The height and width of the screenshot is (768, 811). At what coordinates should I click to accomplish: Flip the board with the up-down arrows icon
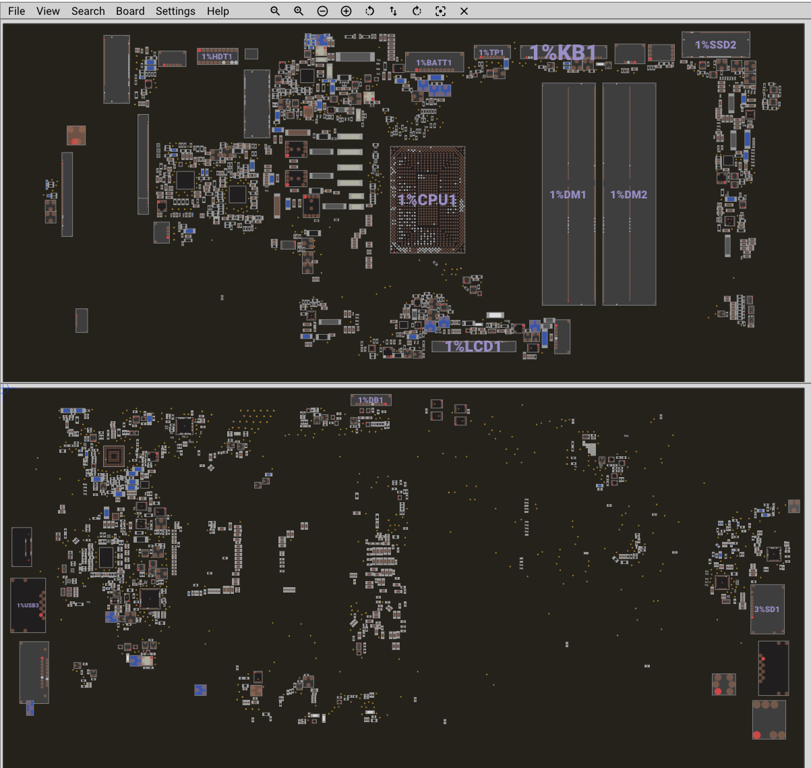click(393, 11)
